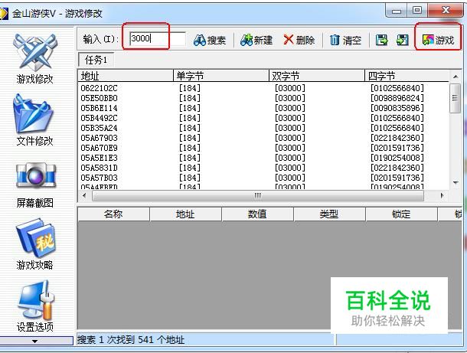The height and width of the screenshot is (353, 467).
Task: Open the 文件修改 sidebar tool
Action: [34, 120]
